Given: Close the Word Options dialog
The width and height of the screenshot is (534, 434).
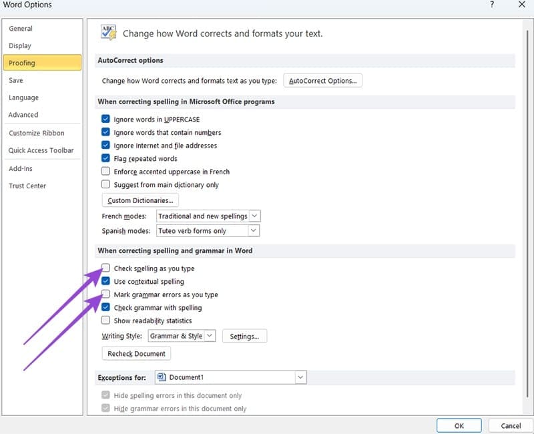Looking at the screenshot, I should click(521, 5).
